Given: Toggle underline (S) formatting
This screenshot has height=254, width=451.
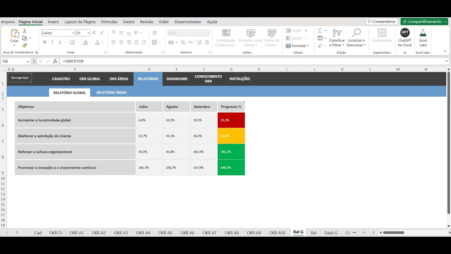Looking at the screenshot, I should point(60,42).
